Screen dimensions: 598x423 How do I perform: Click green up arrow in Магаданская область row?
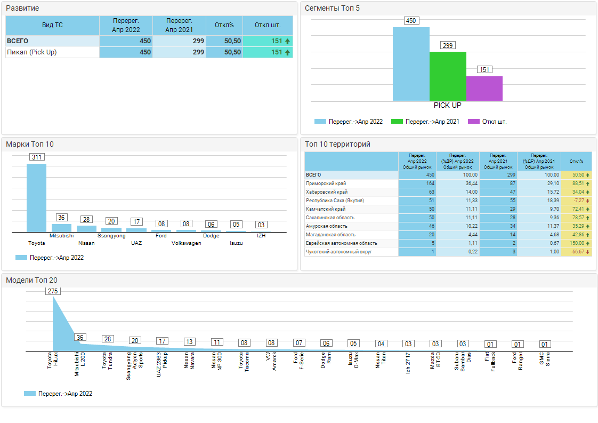tap(588, 235)
